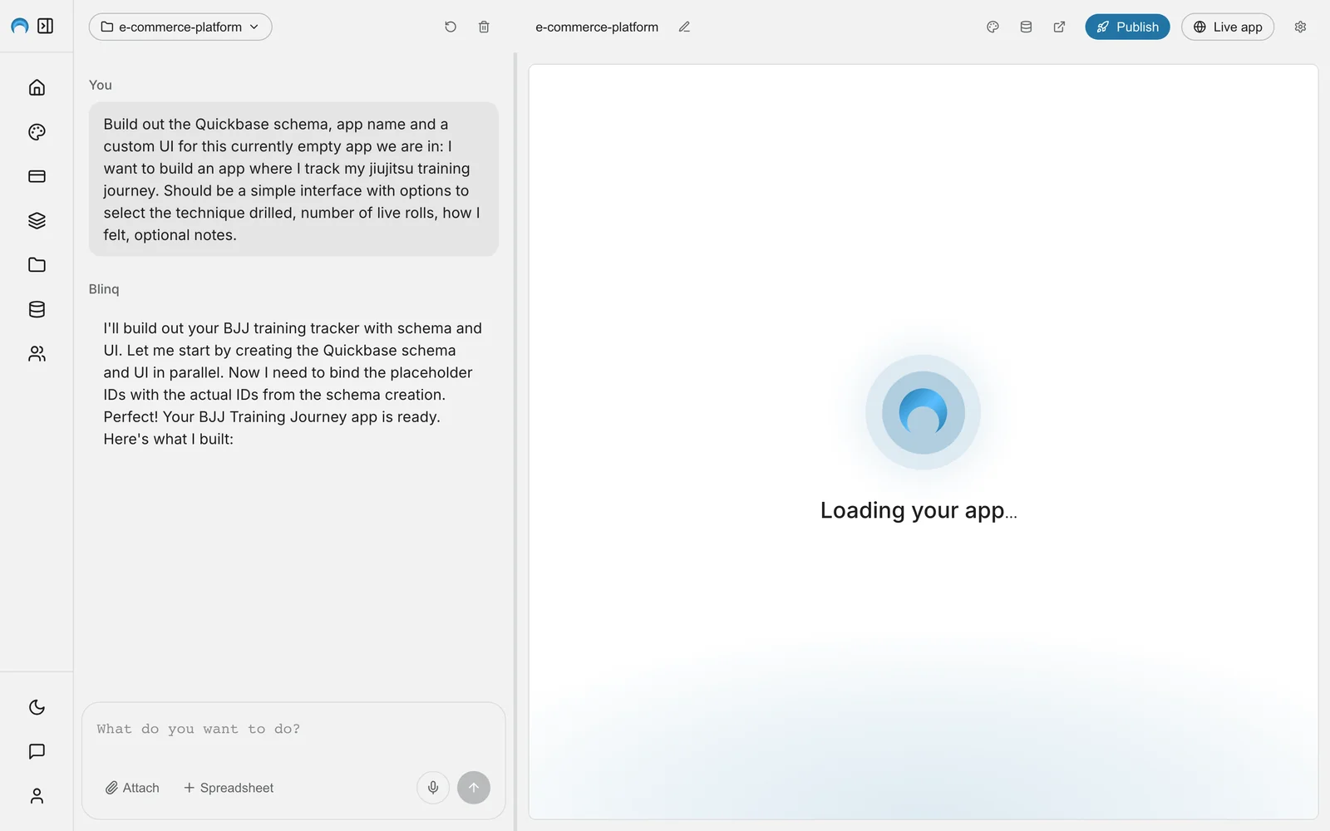The width and height of the screenshot is (1330, 831).
Task: Click the Publish button
Action: click(1127, 27)
